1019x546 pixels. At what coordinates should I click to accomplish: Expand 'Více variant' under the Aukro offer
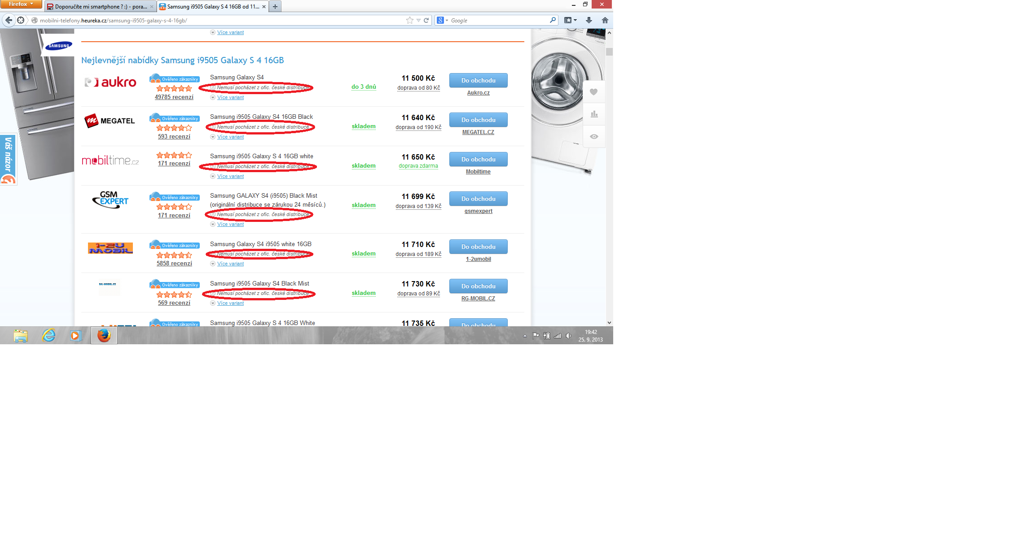click(230, 97)
